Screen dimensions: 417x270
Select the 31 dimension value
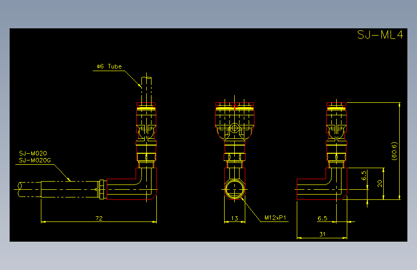tap(322, 234)
